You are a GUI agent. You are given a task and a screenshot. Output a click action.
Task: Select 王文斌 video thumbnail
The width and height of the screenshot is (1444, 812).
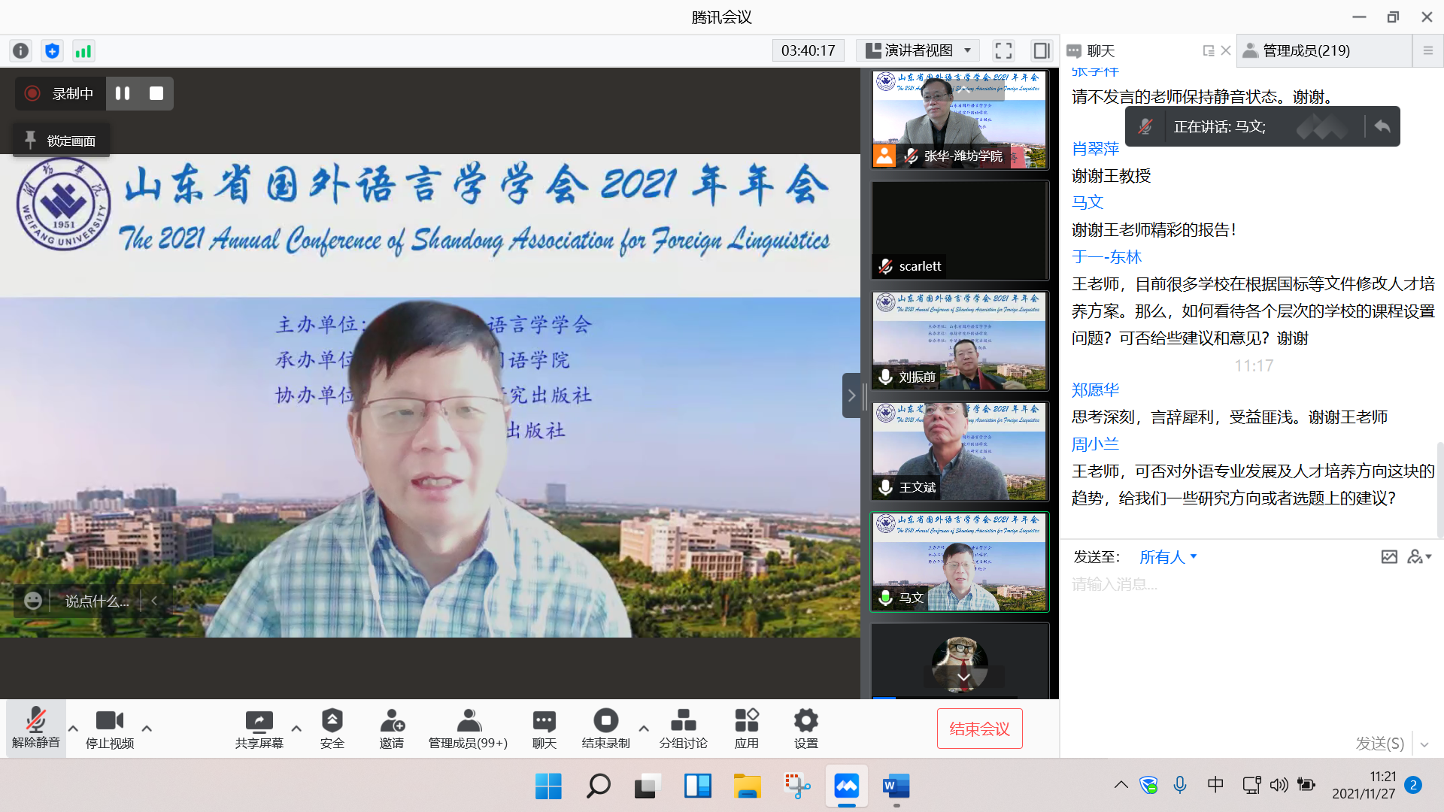pos(960,450)
